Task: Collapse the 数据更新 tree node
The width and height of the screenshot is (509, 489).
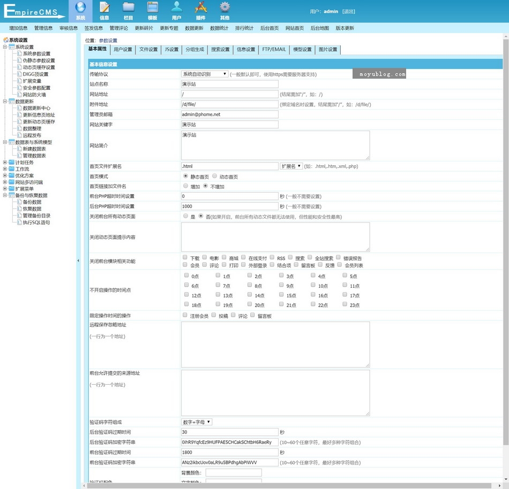Action: pyautogui.click(x=5, y=102)
